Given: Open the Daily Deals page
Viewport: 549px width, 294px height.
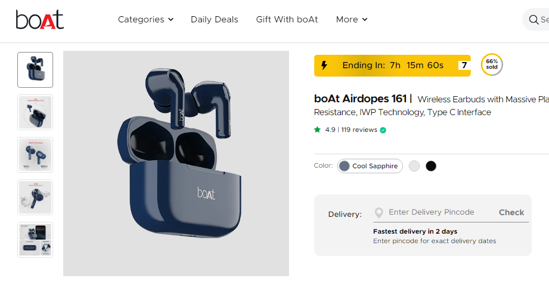Looking at the screenshot, I should pyautogui.click(x=214, y=20).
